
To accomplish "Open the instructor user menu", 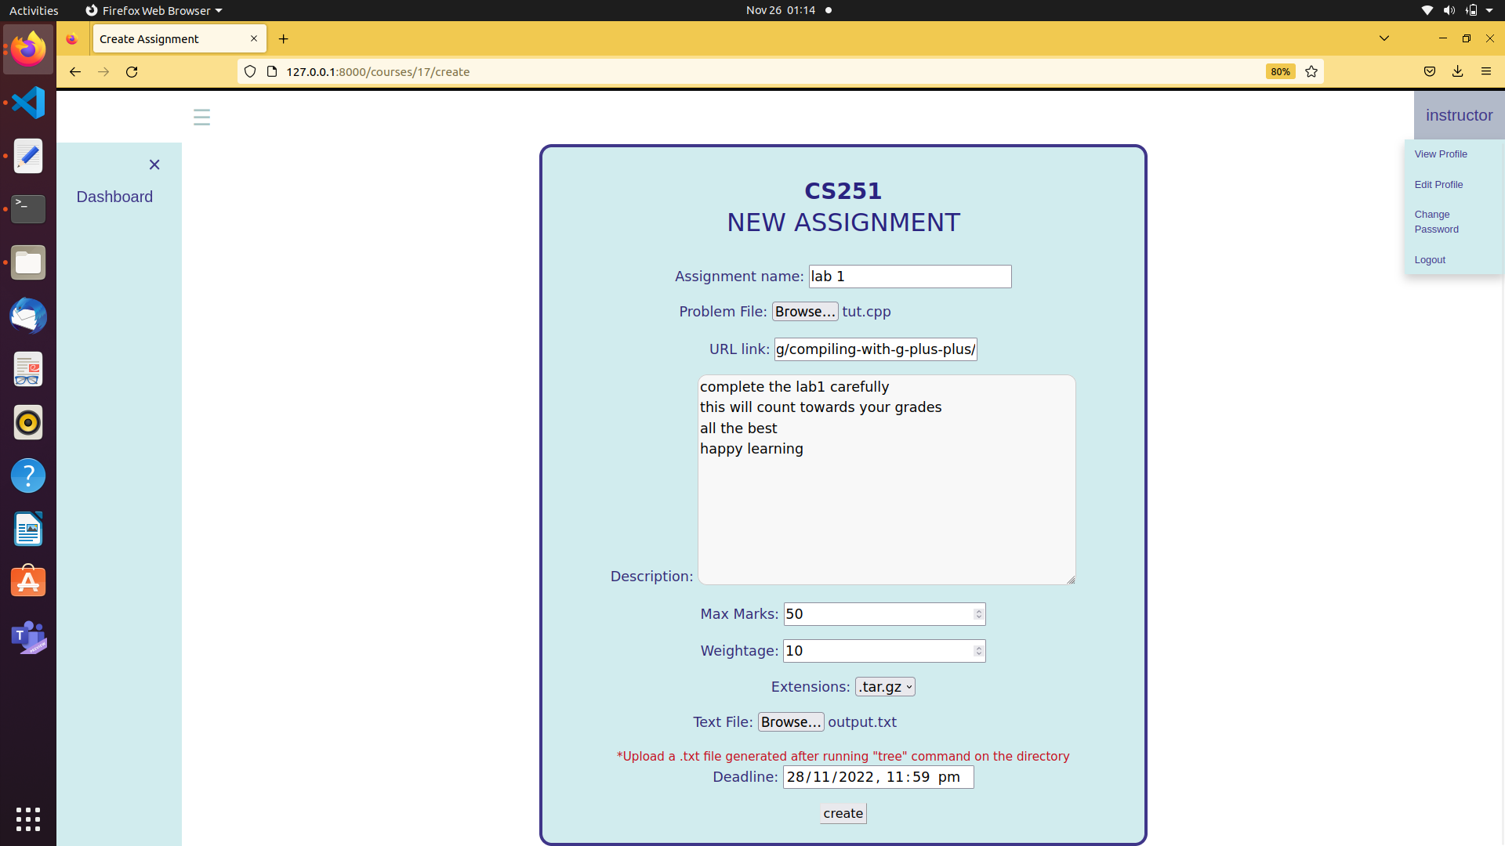I will pos(1459,115).
